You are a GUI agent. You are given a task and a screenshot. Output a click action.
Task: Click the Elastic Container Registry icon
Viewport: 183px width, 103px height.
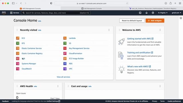18,54
